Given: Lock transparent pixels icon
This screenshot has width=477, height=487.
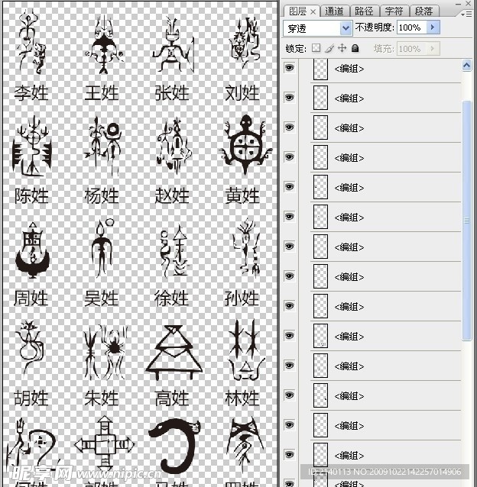Looking at the screenshot, I should pos(316,48).
